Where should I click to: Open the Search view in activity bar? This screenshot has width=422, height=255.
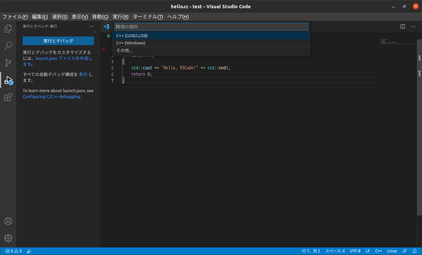pyautogui.click(x=8, y=45)
